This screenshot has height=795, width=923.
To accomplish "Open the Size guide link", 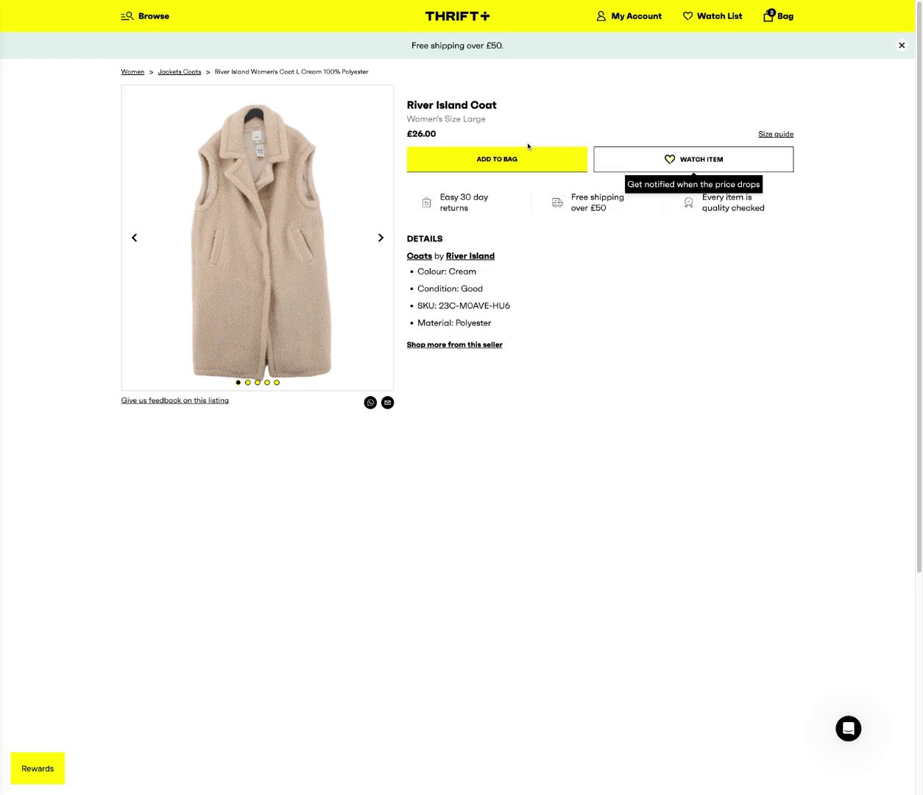I will click(776, 134).
